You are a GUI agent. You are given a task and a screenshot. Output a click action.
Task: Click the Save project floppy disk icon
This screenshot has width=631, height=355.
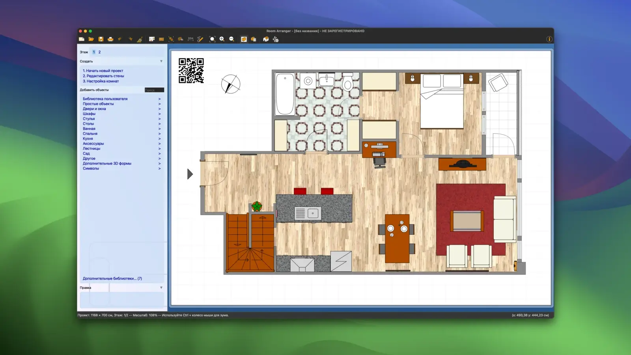pyautogui.click(x=101, y=39)
